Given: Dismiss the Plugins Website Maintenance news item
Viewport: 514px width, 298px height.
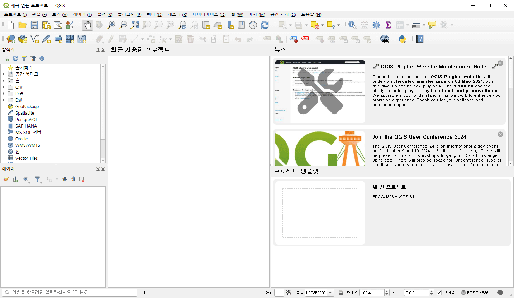Looking at the screenshot, I should point(500,63).
